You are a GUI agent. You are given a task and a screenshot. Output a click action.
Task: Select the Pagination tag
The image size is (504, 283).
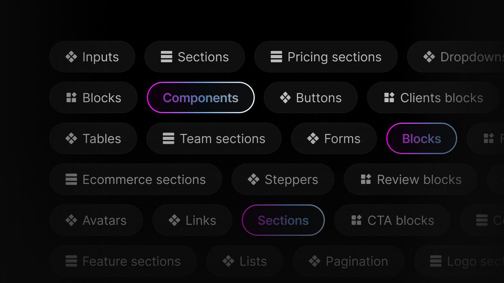coord(348,261)
